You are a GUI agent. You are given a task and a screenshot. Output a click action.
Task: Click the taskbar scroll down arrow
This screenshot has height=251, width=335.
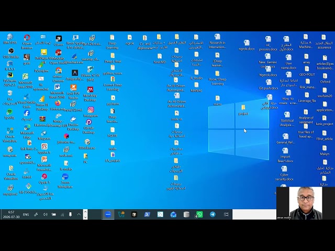point(85,217)
